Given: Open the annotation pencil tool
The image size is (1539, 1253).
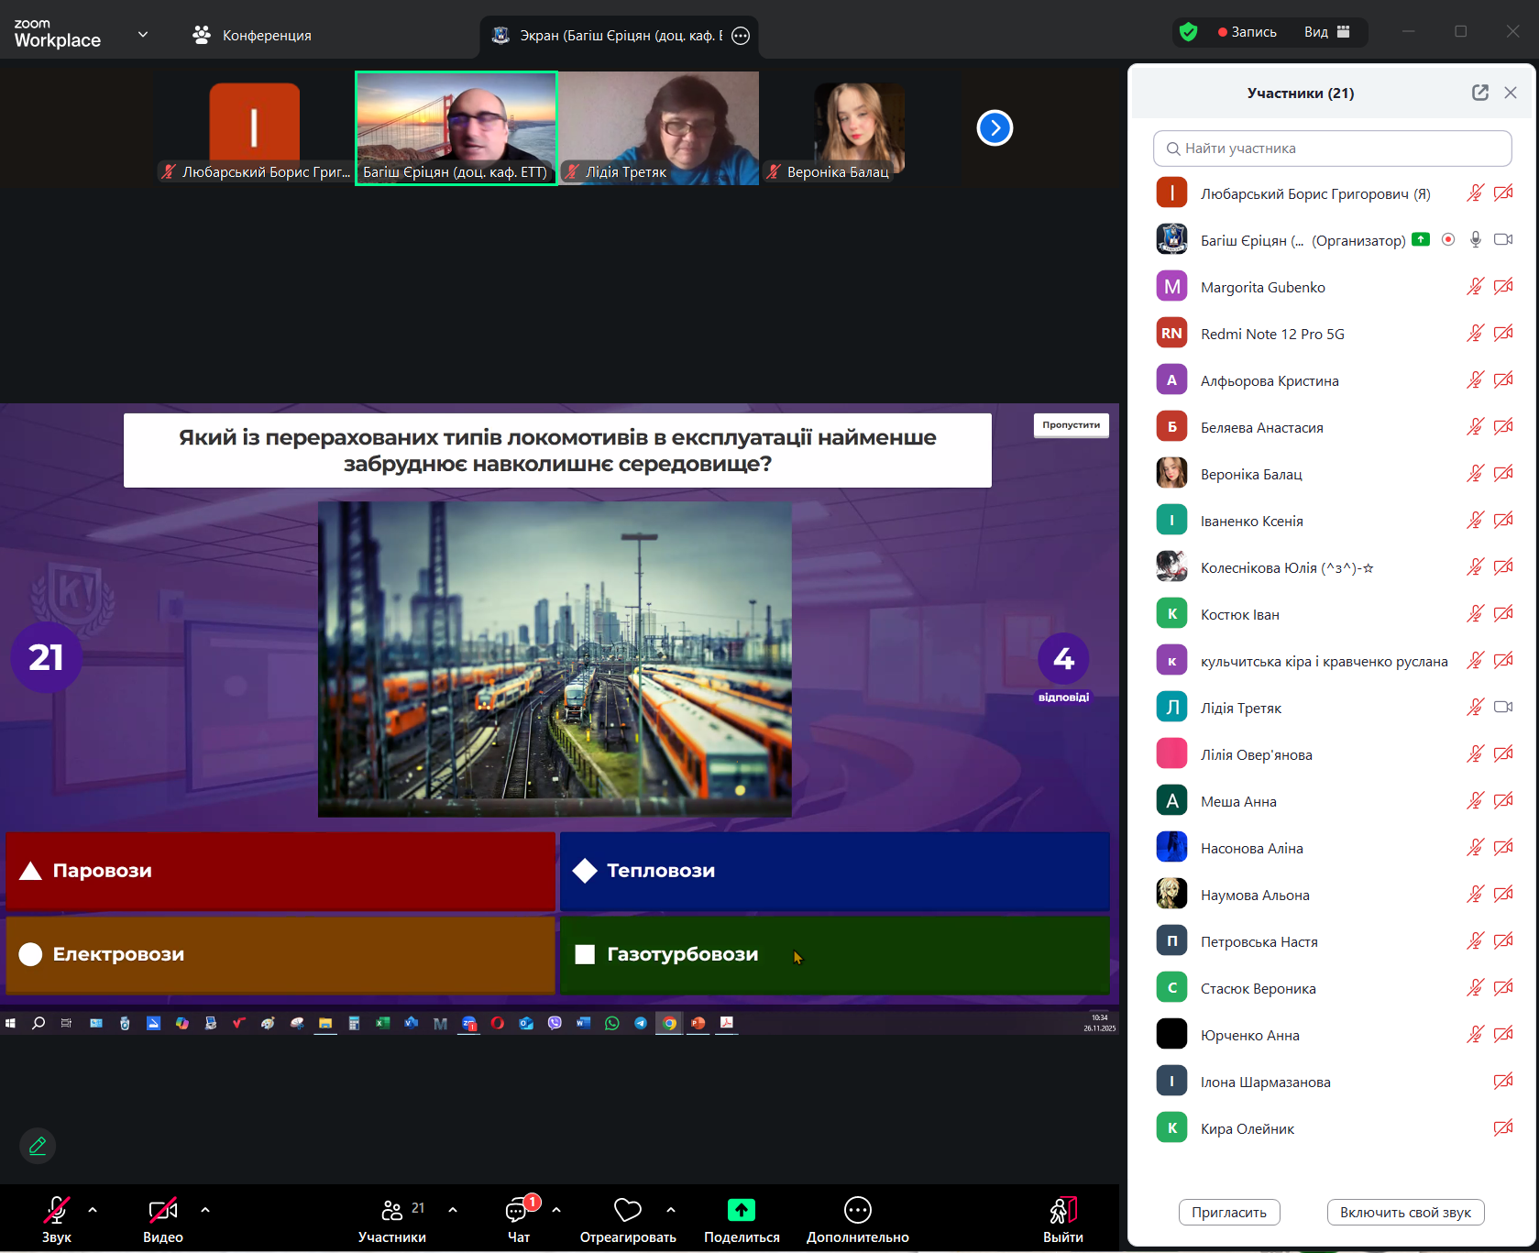Looking at the screenshot, I should [x=38, y=1146].
